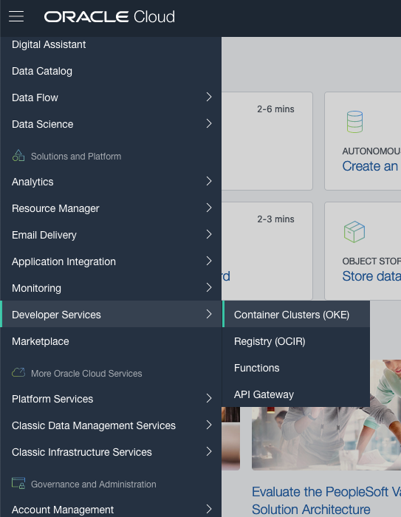The width and height of the screenshot is (401, 517).
Task: Select the Account Management menu entry
Action: coord(111,510)
